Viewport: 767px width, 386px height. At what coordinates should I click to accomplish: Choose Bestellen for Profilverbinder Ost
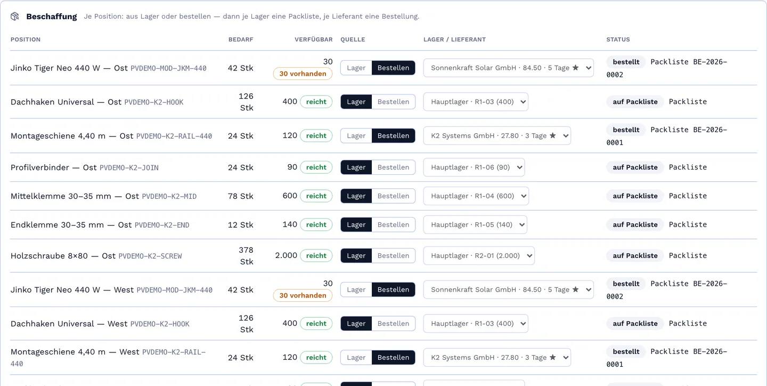click(393, 167)
